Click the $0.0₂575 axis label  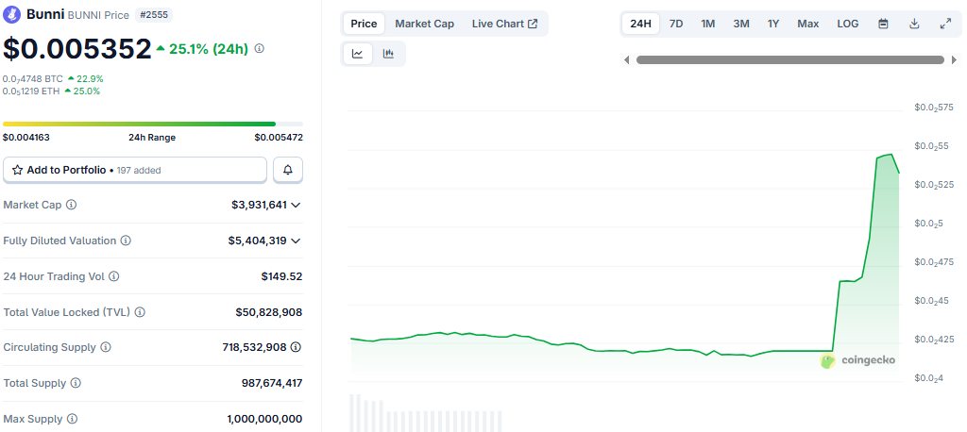tap(935, 108)
